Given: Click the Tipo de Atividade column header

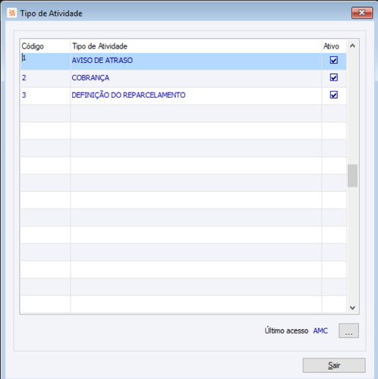Looking at the screenshot, I should tap(196, 46).
